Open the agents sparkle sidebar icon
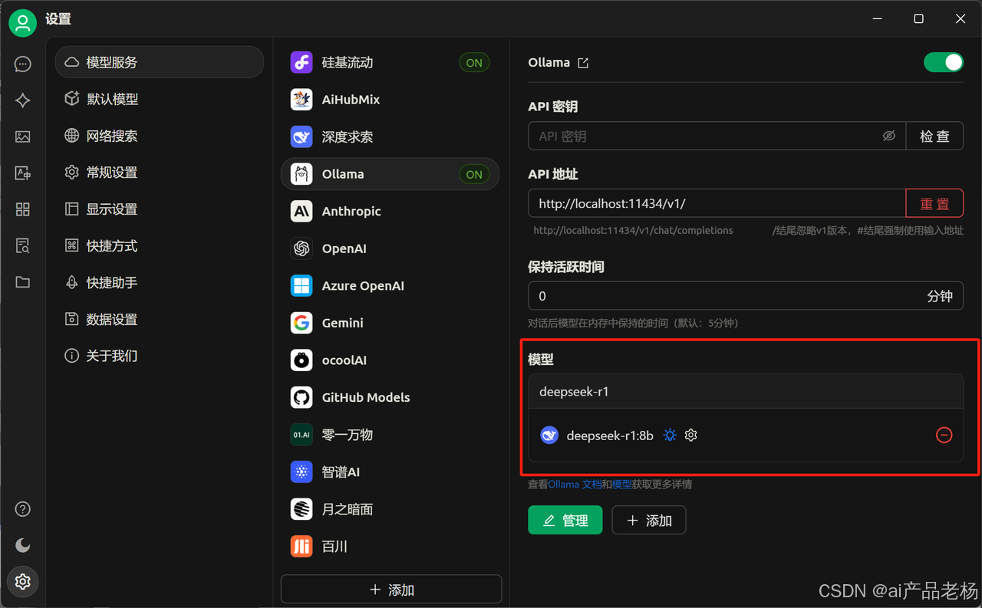The height and width of the screenshot is (608, 982). pyautogui.click(x=23, y=100)
